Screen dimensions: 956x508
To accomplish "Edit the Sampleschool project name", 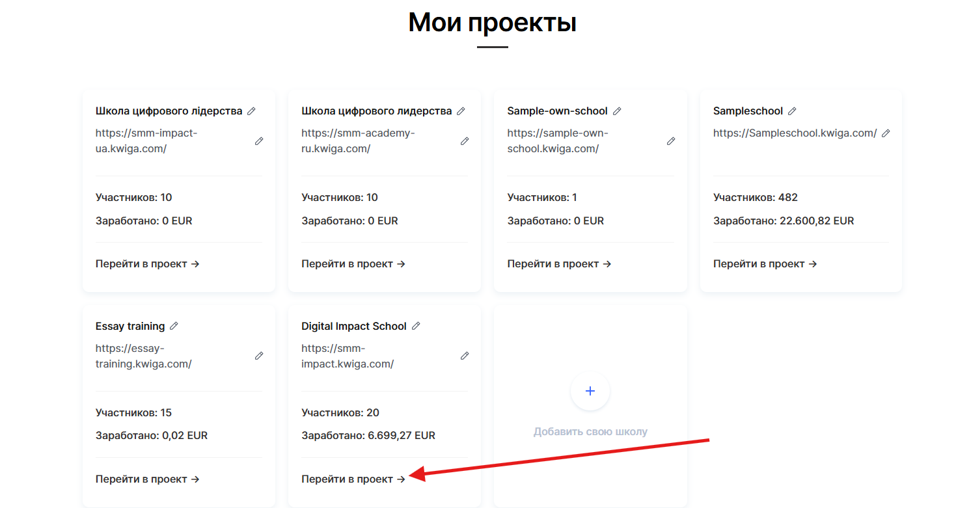I will tap(792, 111).
